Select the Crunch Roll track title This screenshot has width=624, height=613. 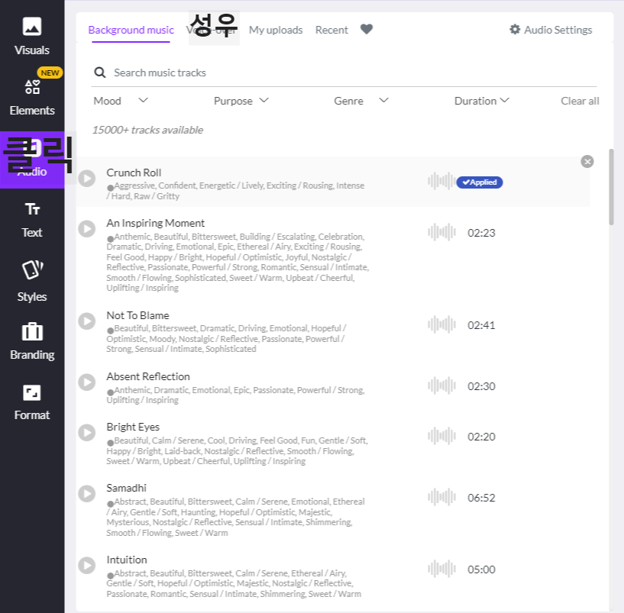(134, 173)
